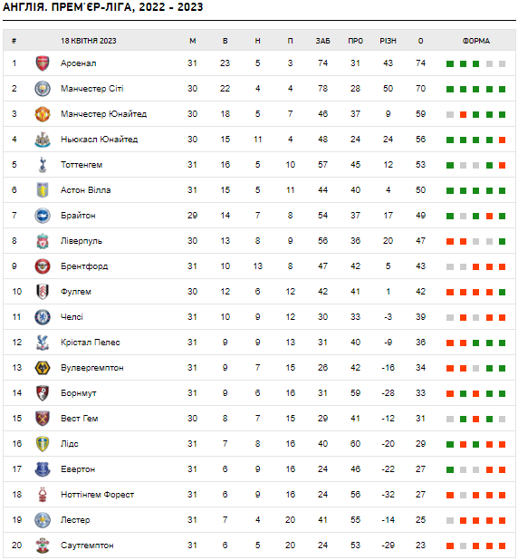The height and width of the screenshot is (560, 518).
Task: Click the Liverpool club crest
Action: pyautogui.click(x=43, y=241)
